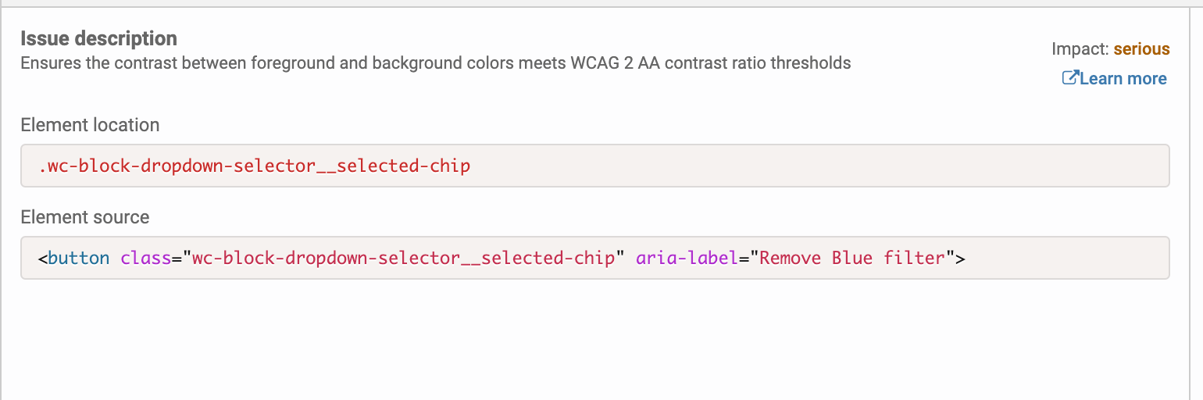The image size is (1203, 400).
Task: Click the external link icon beside Learn more
Action: click(x=1070, y=78)
